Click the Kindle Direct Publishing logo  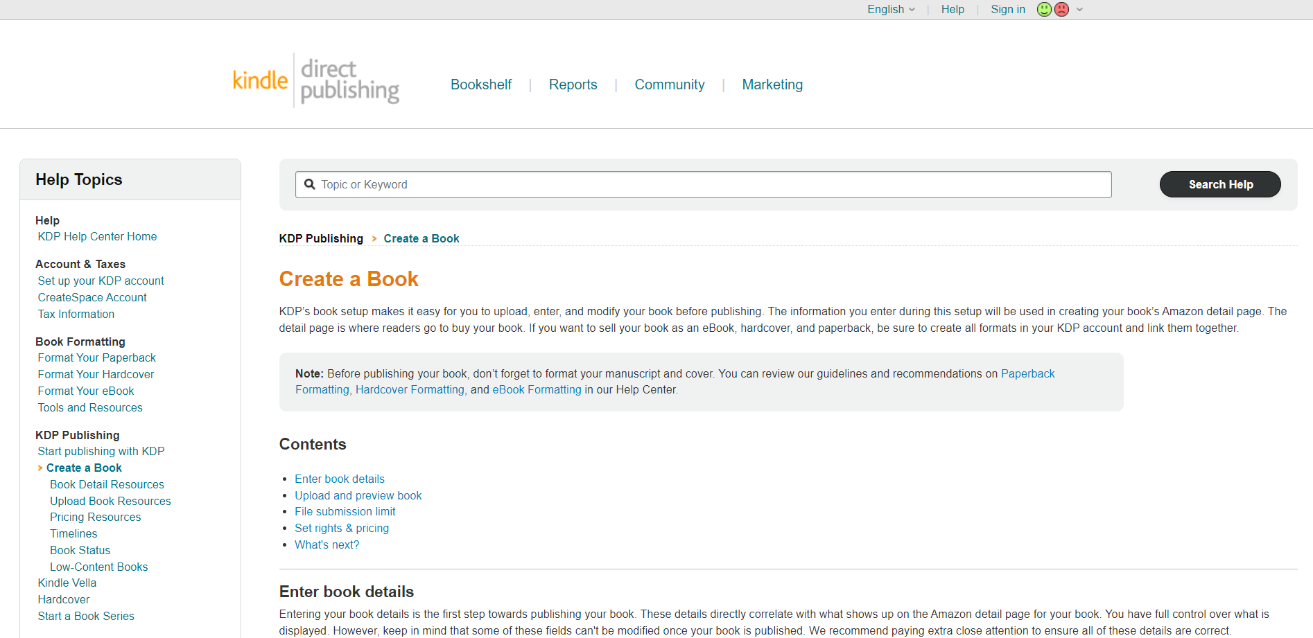[316, 81]
